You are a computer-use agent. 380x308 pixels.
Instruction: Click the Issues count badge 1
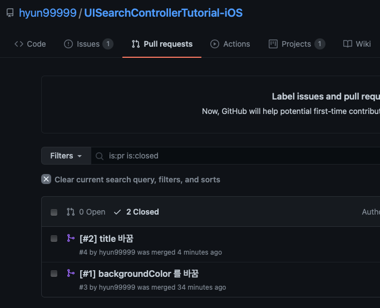pos(108,44)
